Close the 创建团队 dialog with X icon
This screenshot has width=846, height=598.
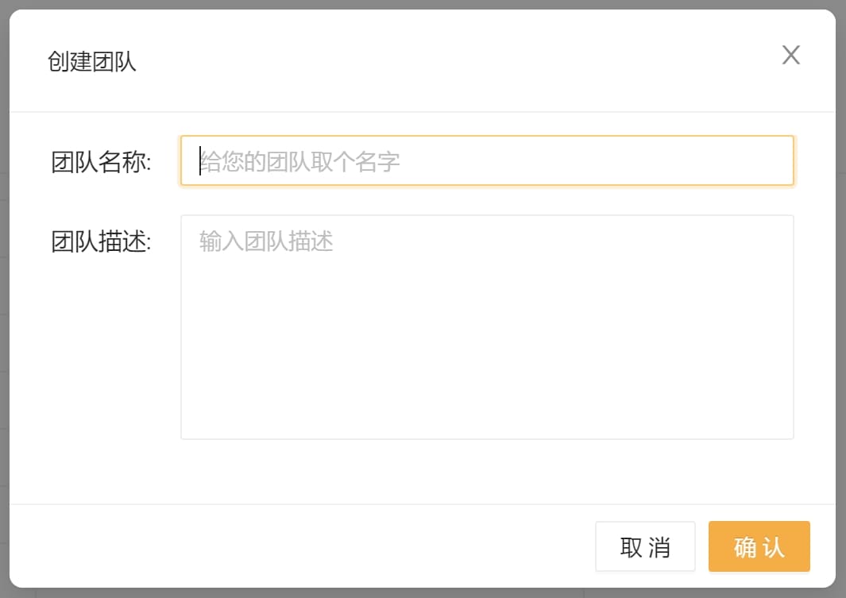(790, 55)
